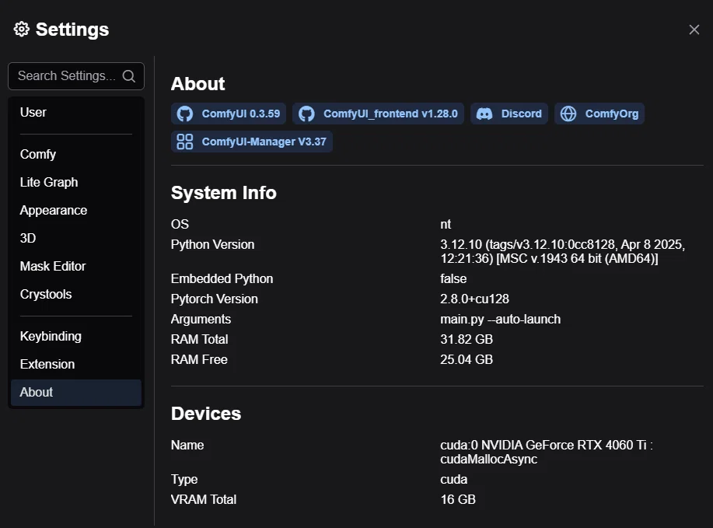Select the About panel in the sidebar

[76, 393]
